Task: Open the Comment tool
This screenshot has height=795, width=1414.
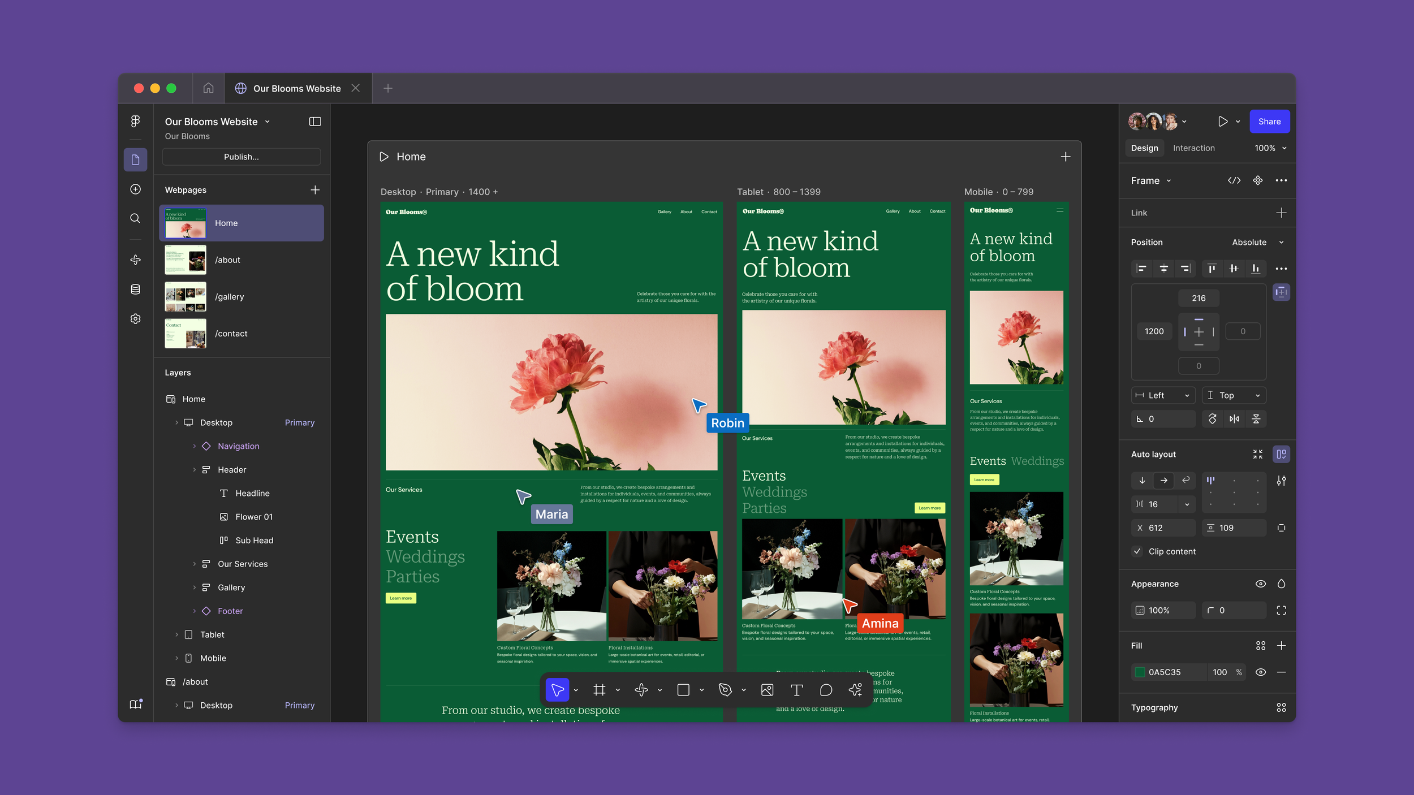Action: click(x=826, y=690)
